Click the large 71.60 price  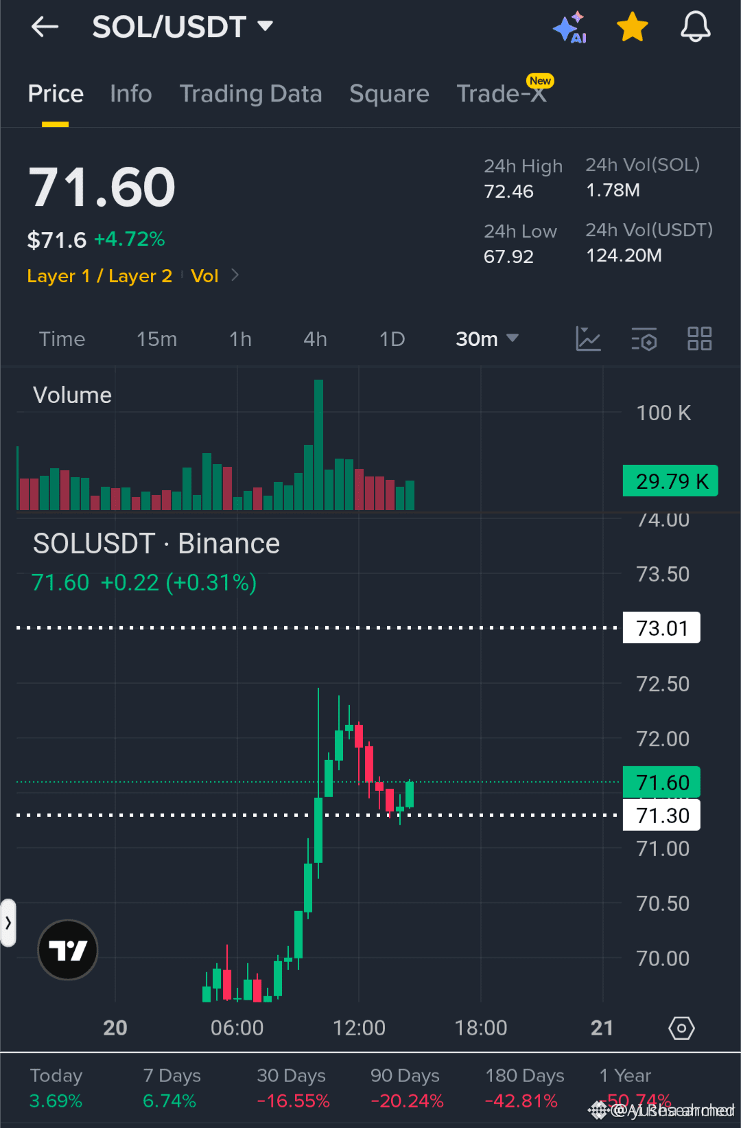pos(102,187)
